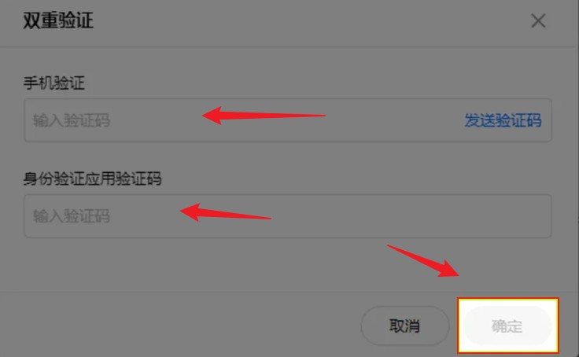579x357 pixels.
Task: Focus the 手机验证 code input field
Action: (288, 120)
